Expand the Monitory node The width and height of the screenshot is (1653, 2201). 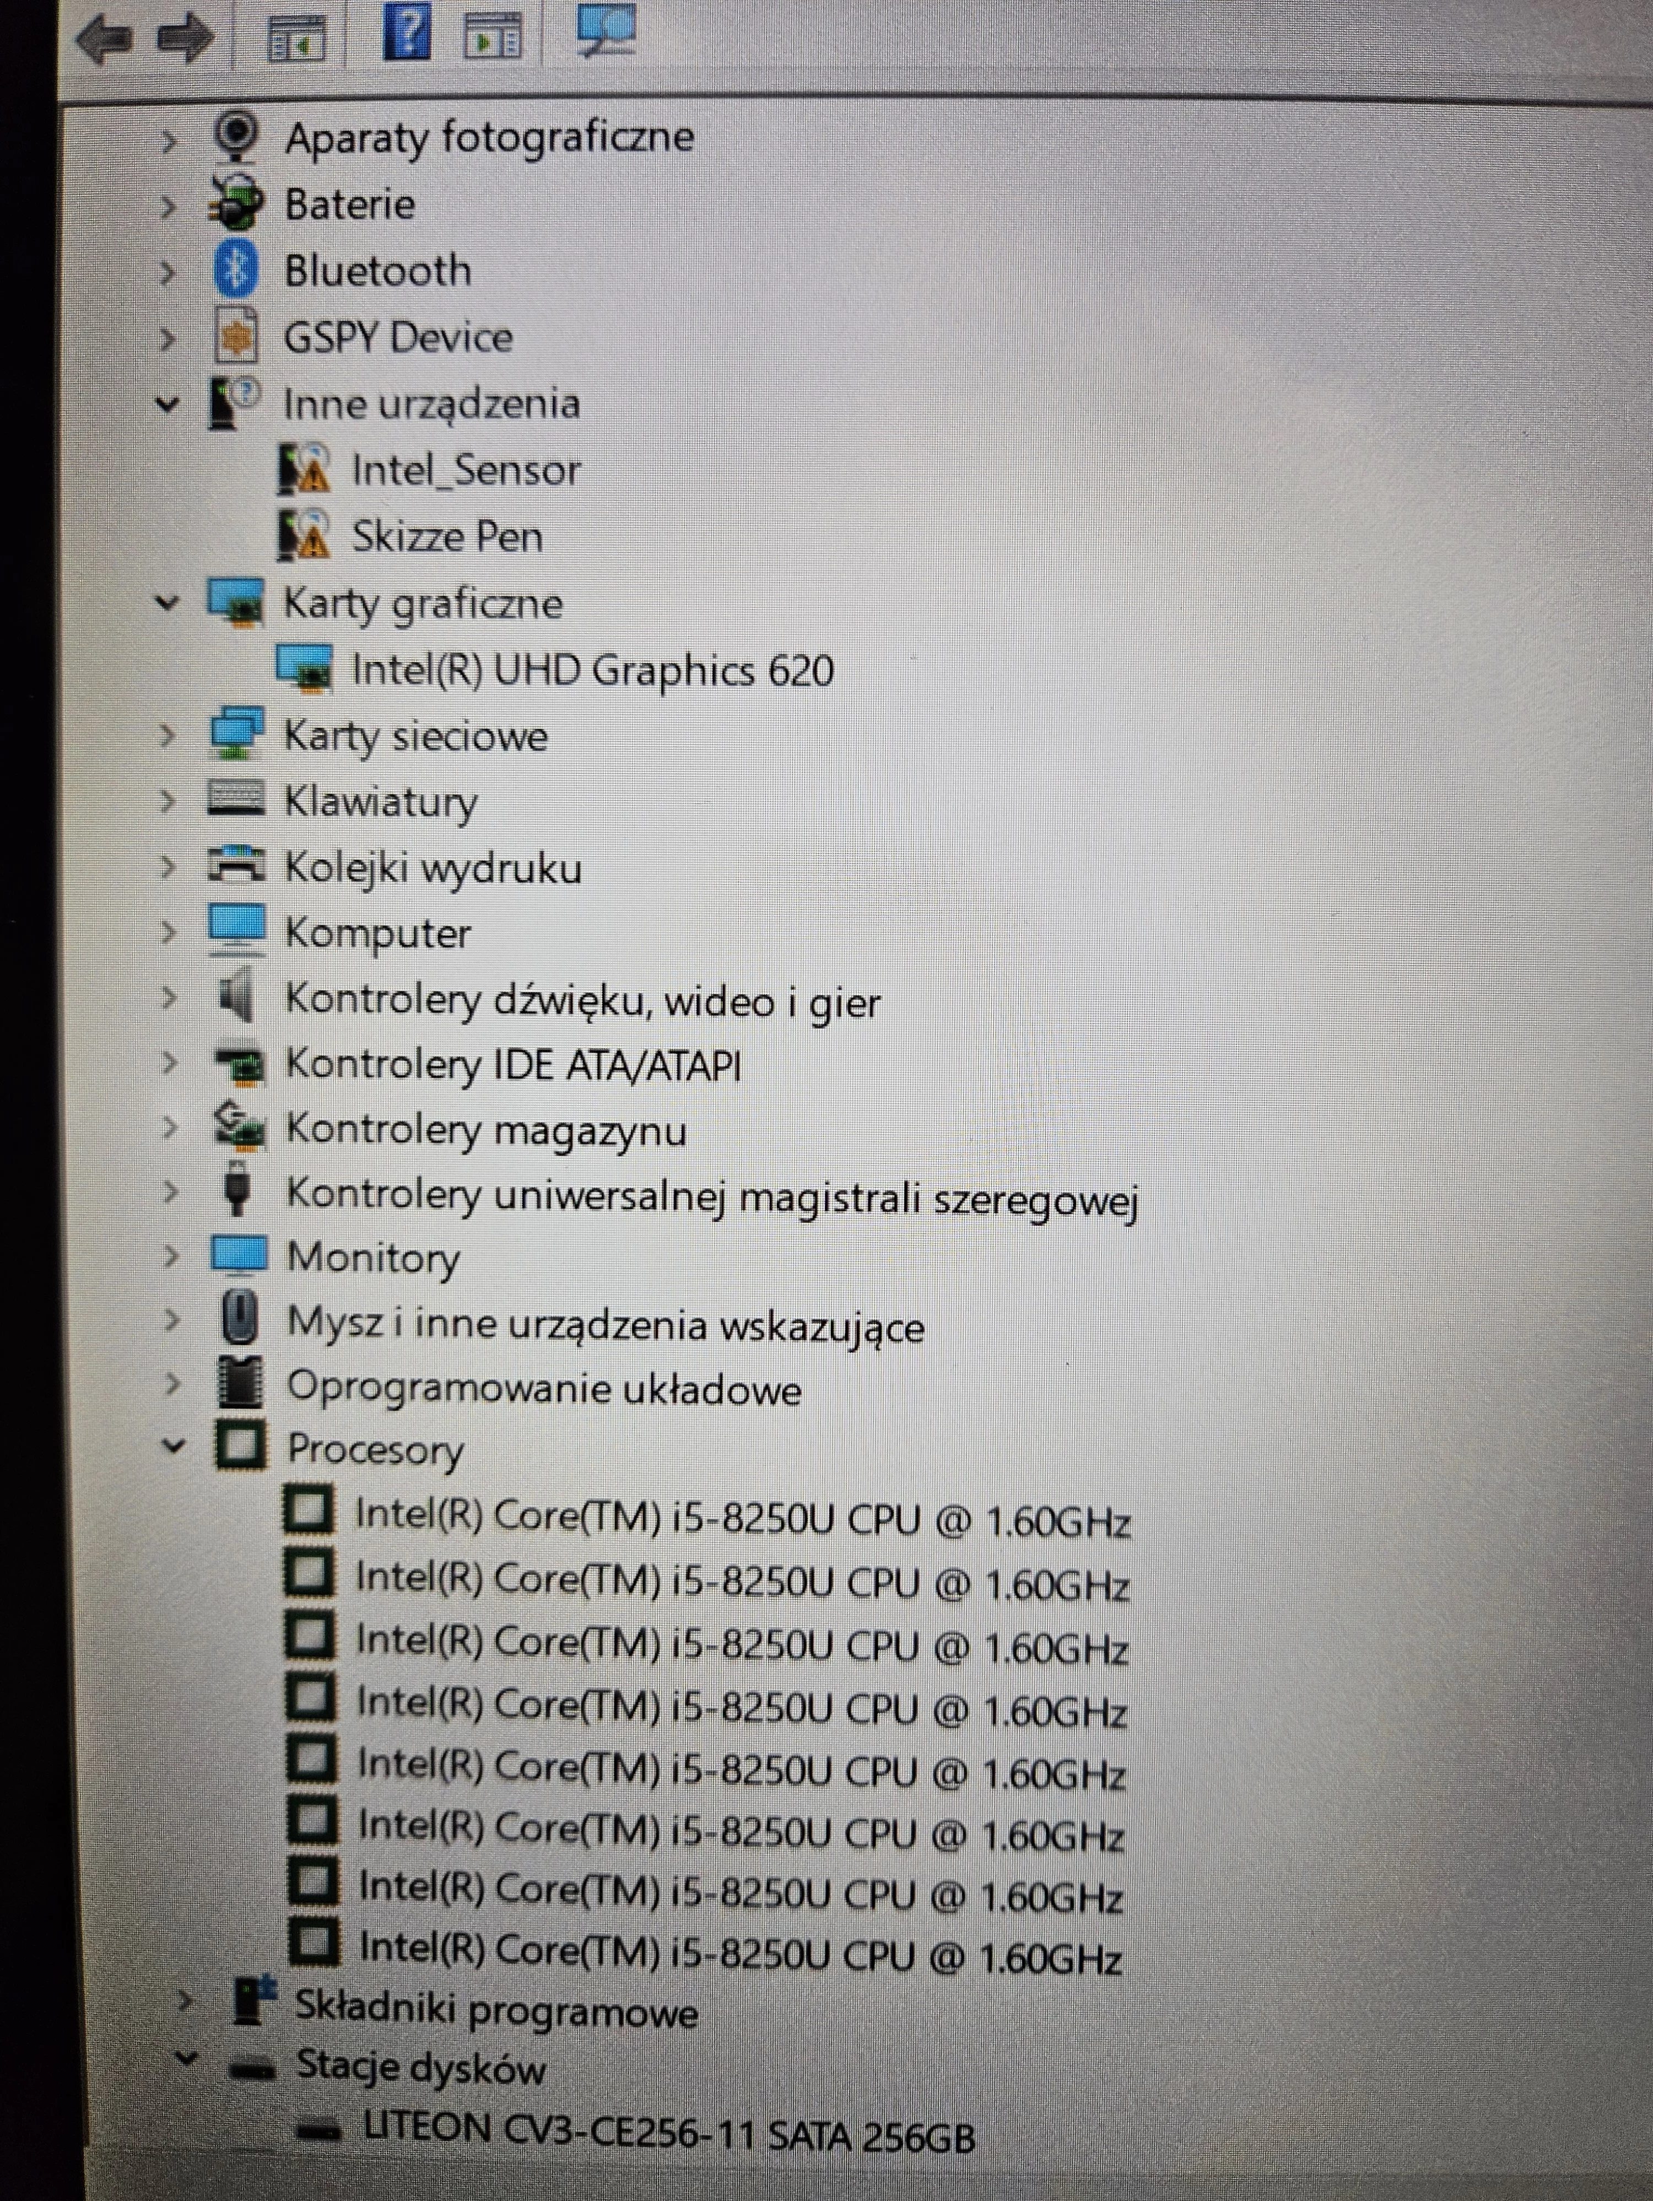(x=171, y=1256)
